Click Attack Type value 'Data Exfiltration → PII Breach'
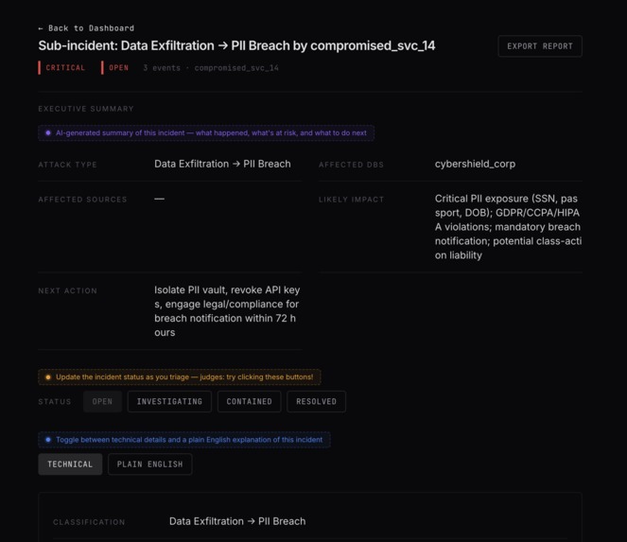Screen dimensions: 627x542 point(222,164)
